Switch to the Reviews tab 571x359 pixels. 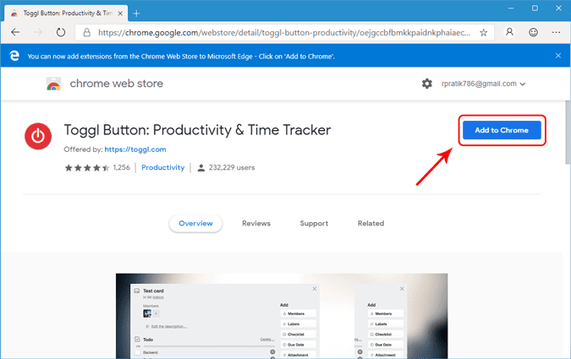(256, 223)
